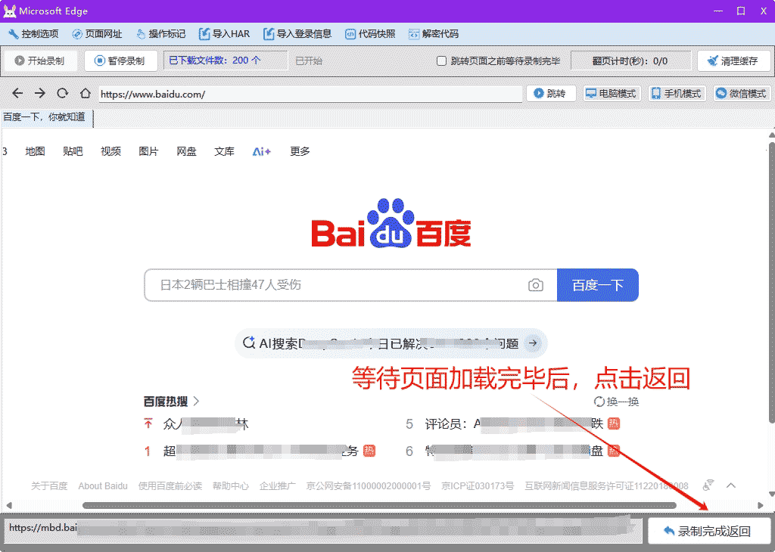Open the 图片 link
This screenshot has height=552, width=775.
click(x=148, y=151)
